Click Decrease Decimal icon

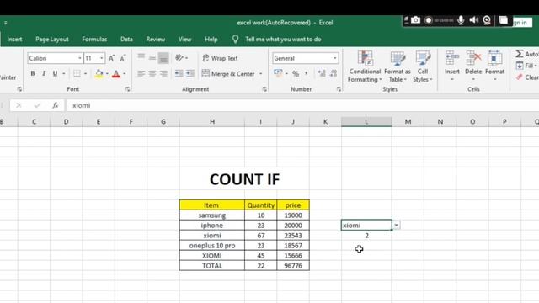coord(334,73)
